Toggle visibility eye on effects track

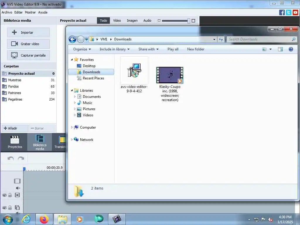[4, 195]
